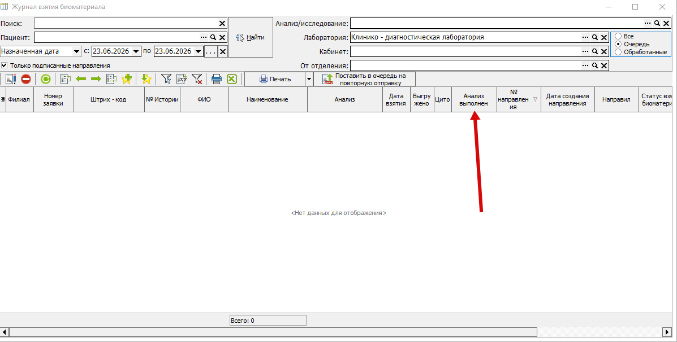Click the horizontal scrollbar thumb
Viewport: 677px width, 342px height.
[x=273, y=332]
